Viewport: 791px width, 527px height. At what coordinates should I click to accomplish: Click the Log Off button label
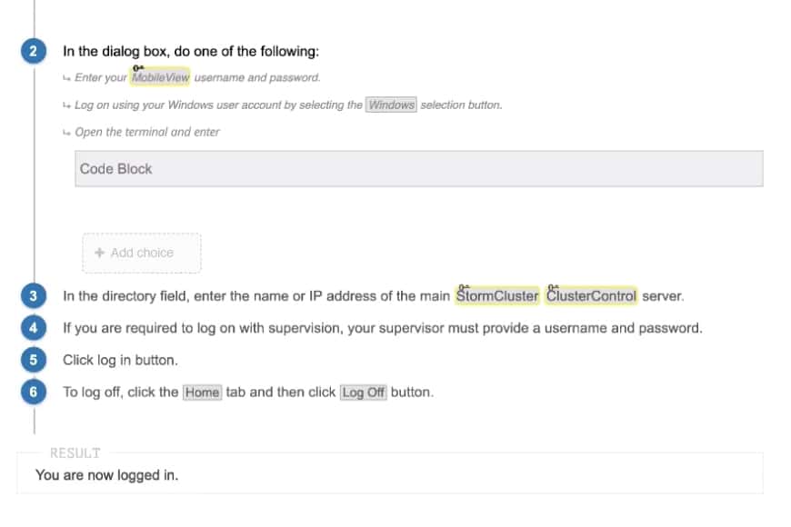tap(363, 393)
